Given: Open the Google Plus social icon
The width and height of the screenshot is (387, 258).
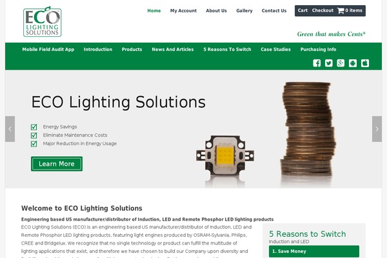Looking at the screenshot, I should click(x=341, y=63).
